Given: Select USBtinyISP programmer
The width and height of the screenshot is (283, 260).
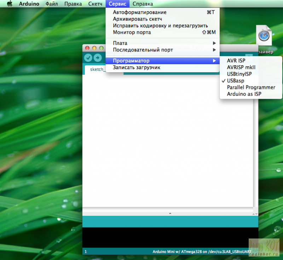Looking at the screenshot, I should click(251, 74).
